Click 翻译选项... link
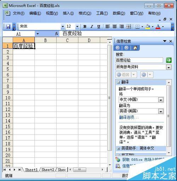This screenshot has height=181, width=177. click(x=129, y=117)
